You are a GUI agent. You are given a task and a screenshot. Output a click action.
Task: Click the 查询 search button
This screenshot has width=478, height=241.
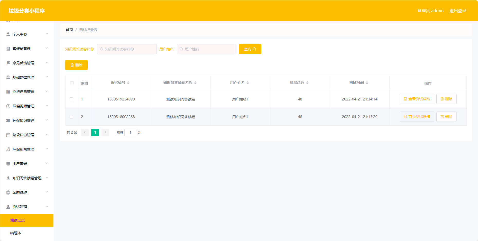(x=250, y=49)
